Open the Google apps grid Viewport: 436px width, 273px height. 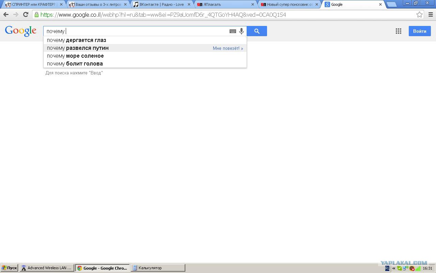pos(398,31)
